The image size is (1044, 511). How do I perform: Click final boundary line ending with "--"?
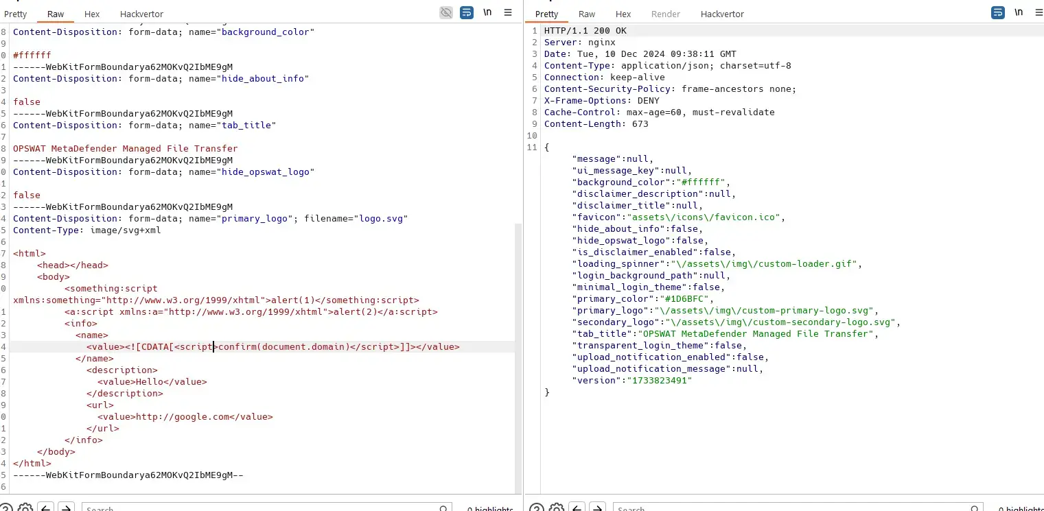128,475
